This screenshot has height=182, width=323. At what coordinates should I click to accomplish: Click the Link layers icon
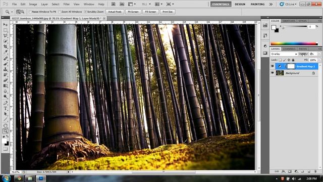pos(277,171)
